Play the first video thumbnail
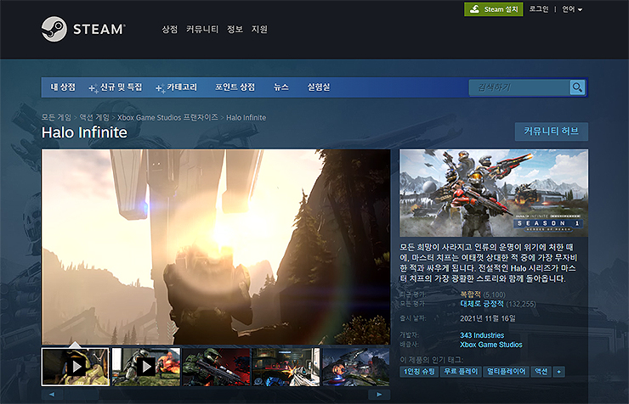 click(76, 367)
